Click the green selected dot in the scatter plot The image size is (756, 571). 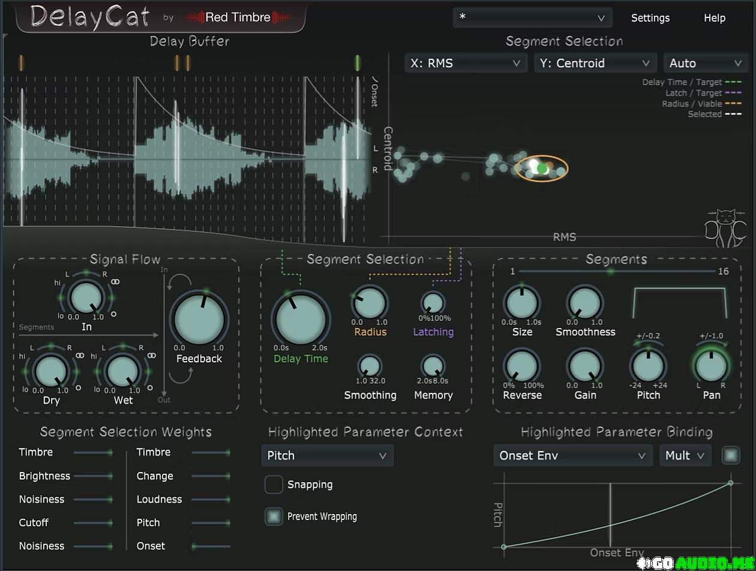pyautogui.click(x=542, y=169)
